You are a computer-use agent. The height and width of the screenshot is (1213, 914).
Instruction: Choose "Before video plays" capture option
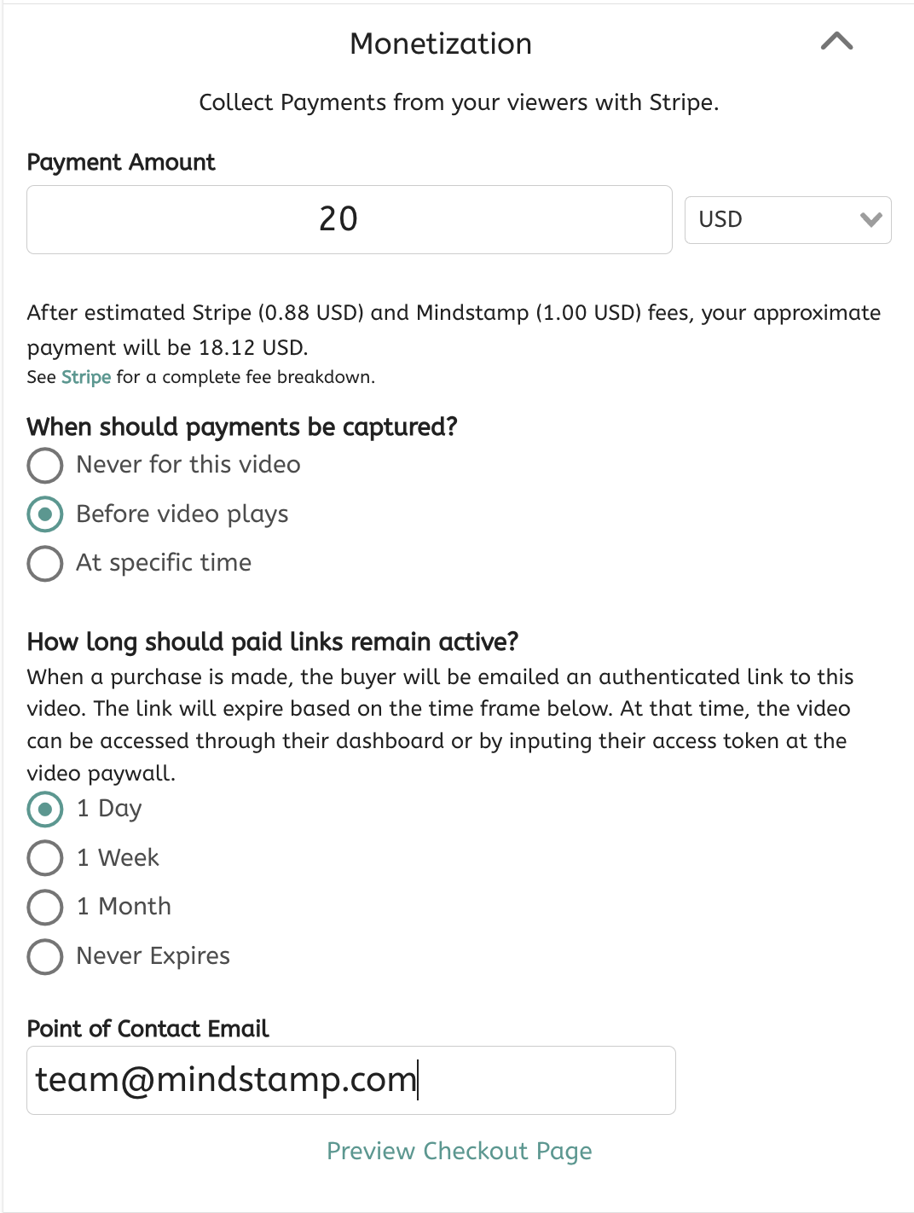point(45,514)
